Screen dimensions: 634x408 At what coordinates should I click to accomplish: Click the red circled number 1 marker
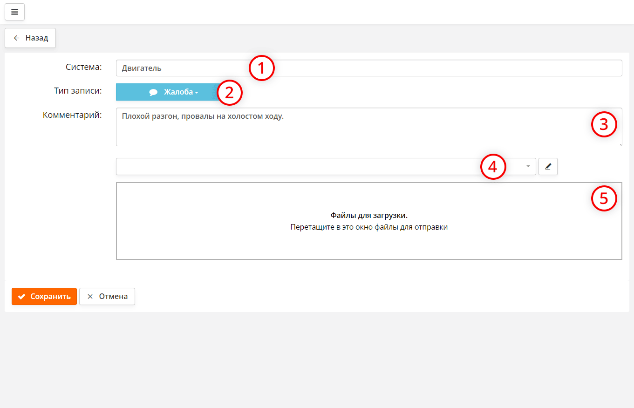pos(261,68)
